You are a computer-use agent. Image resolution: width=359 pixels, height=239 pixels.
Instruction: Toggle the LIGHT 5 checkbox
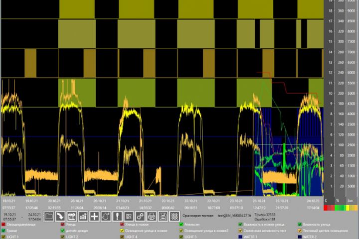181,237
